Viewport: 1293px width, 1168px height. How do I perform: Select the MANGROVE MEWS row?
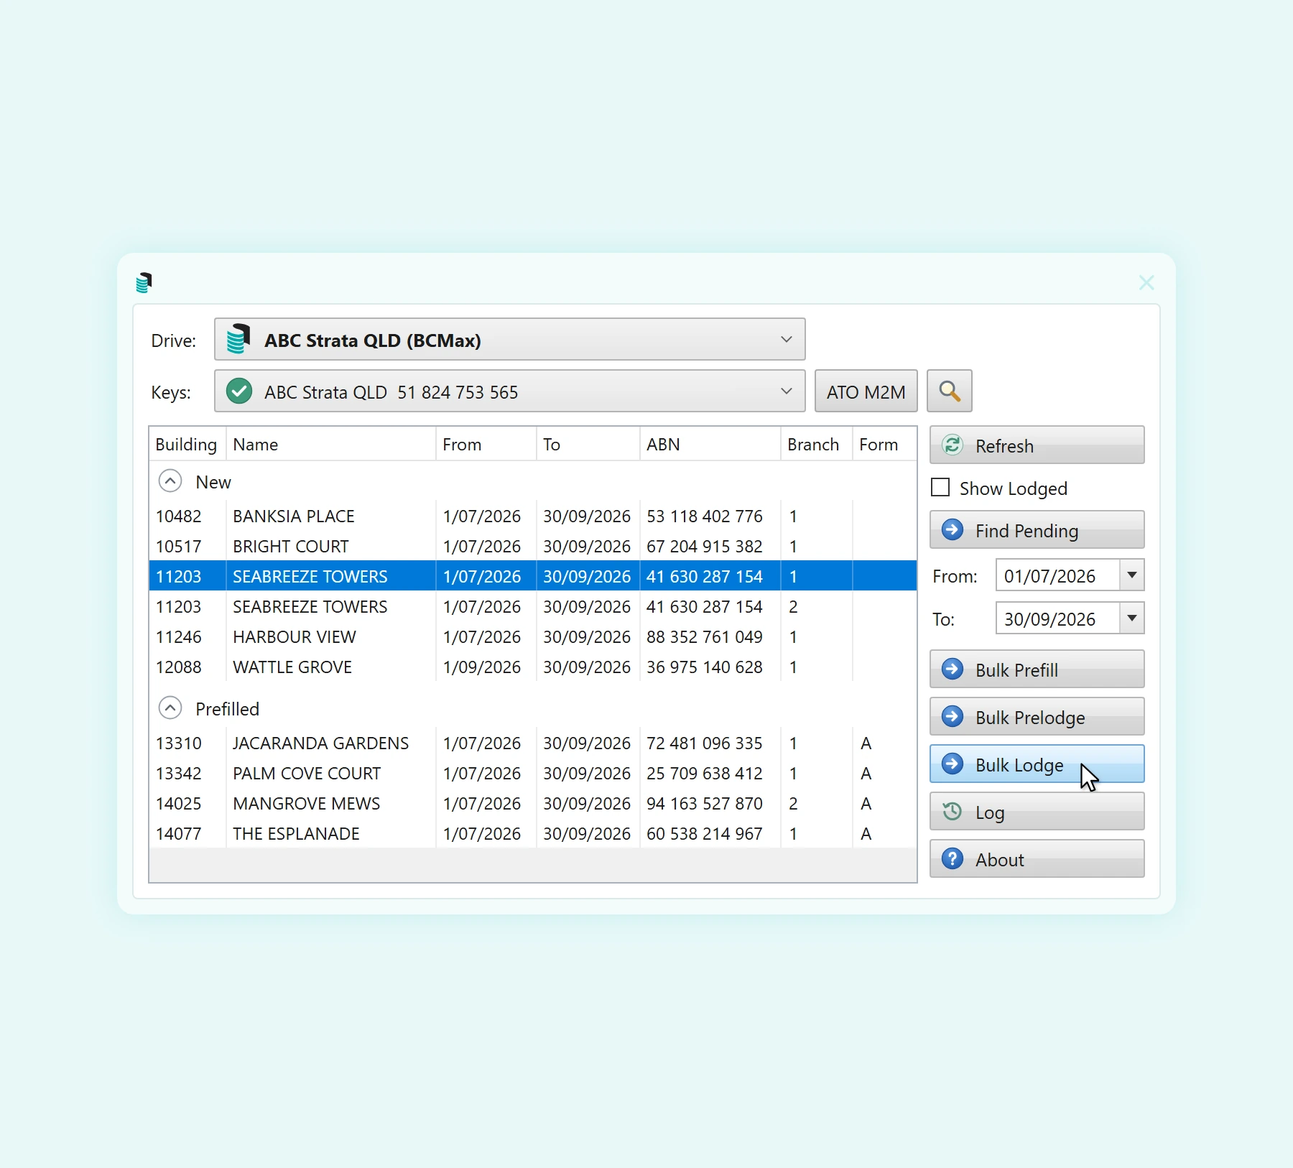coord(532,804)
